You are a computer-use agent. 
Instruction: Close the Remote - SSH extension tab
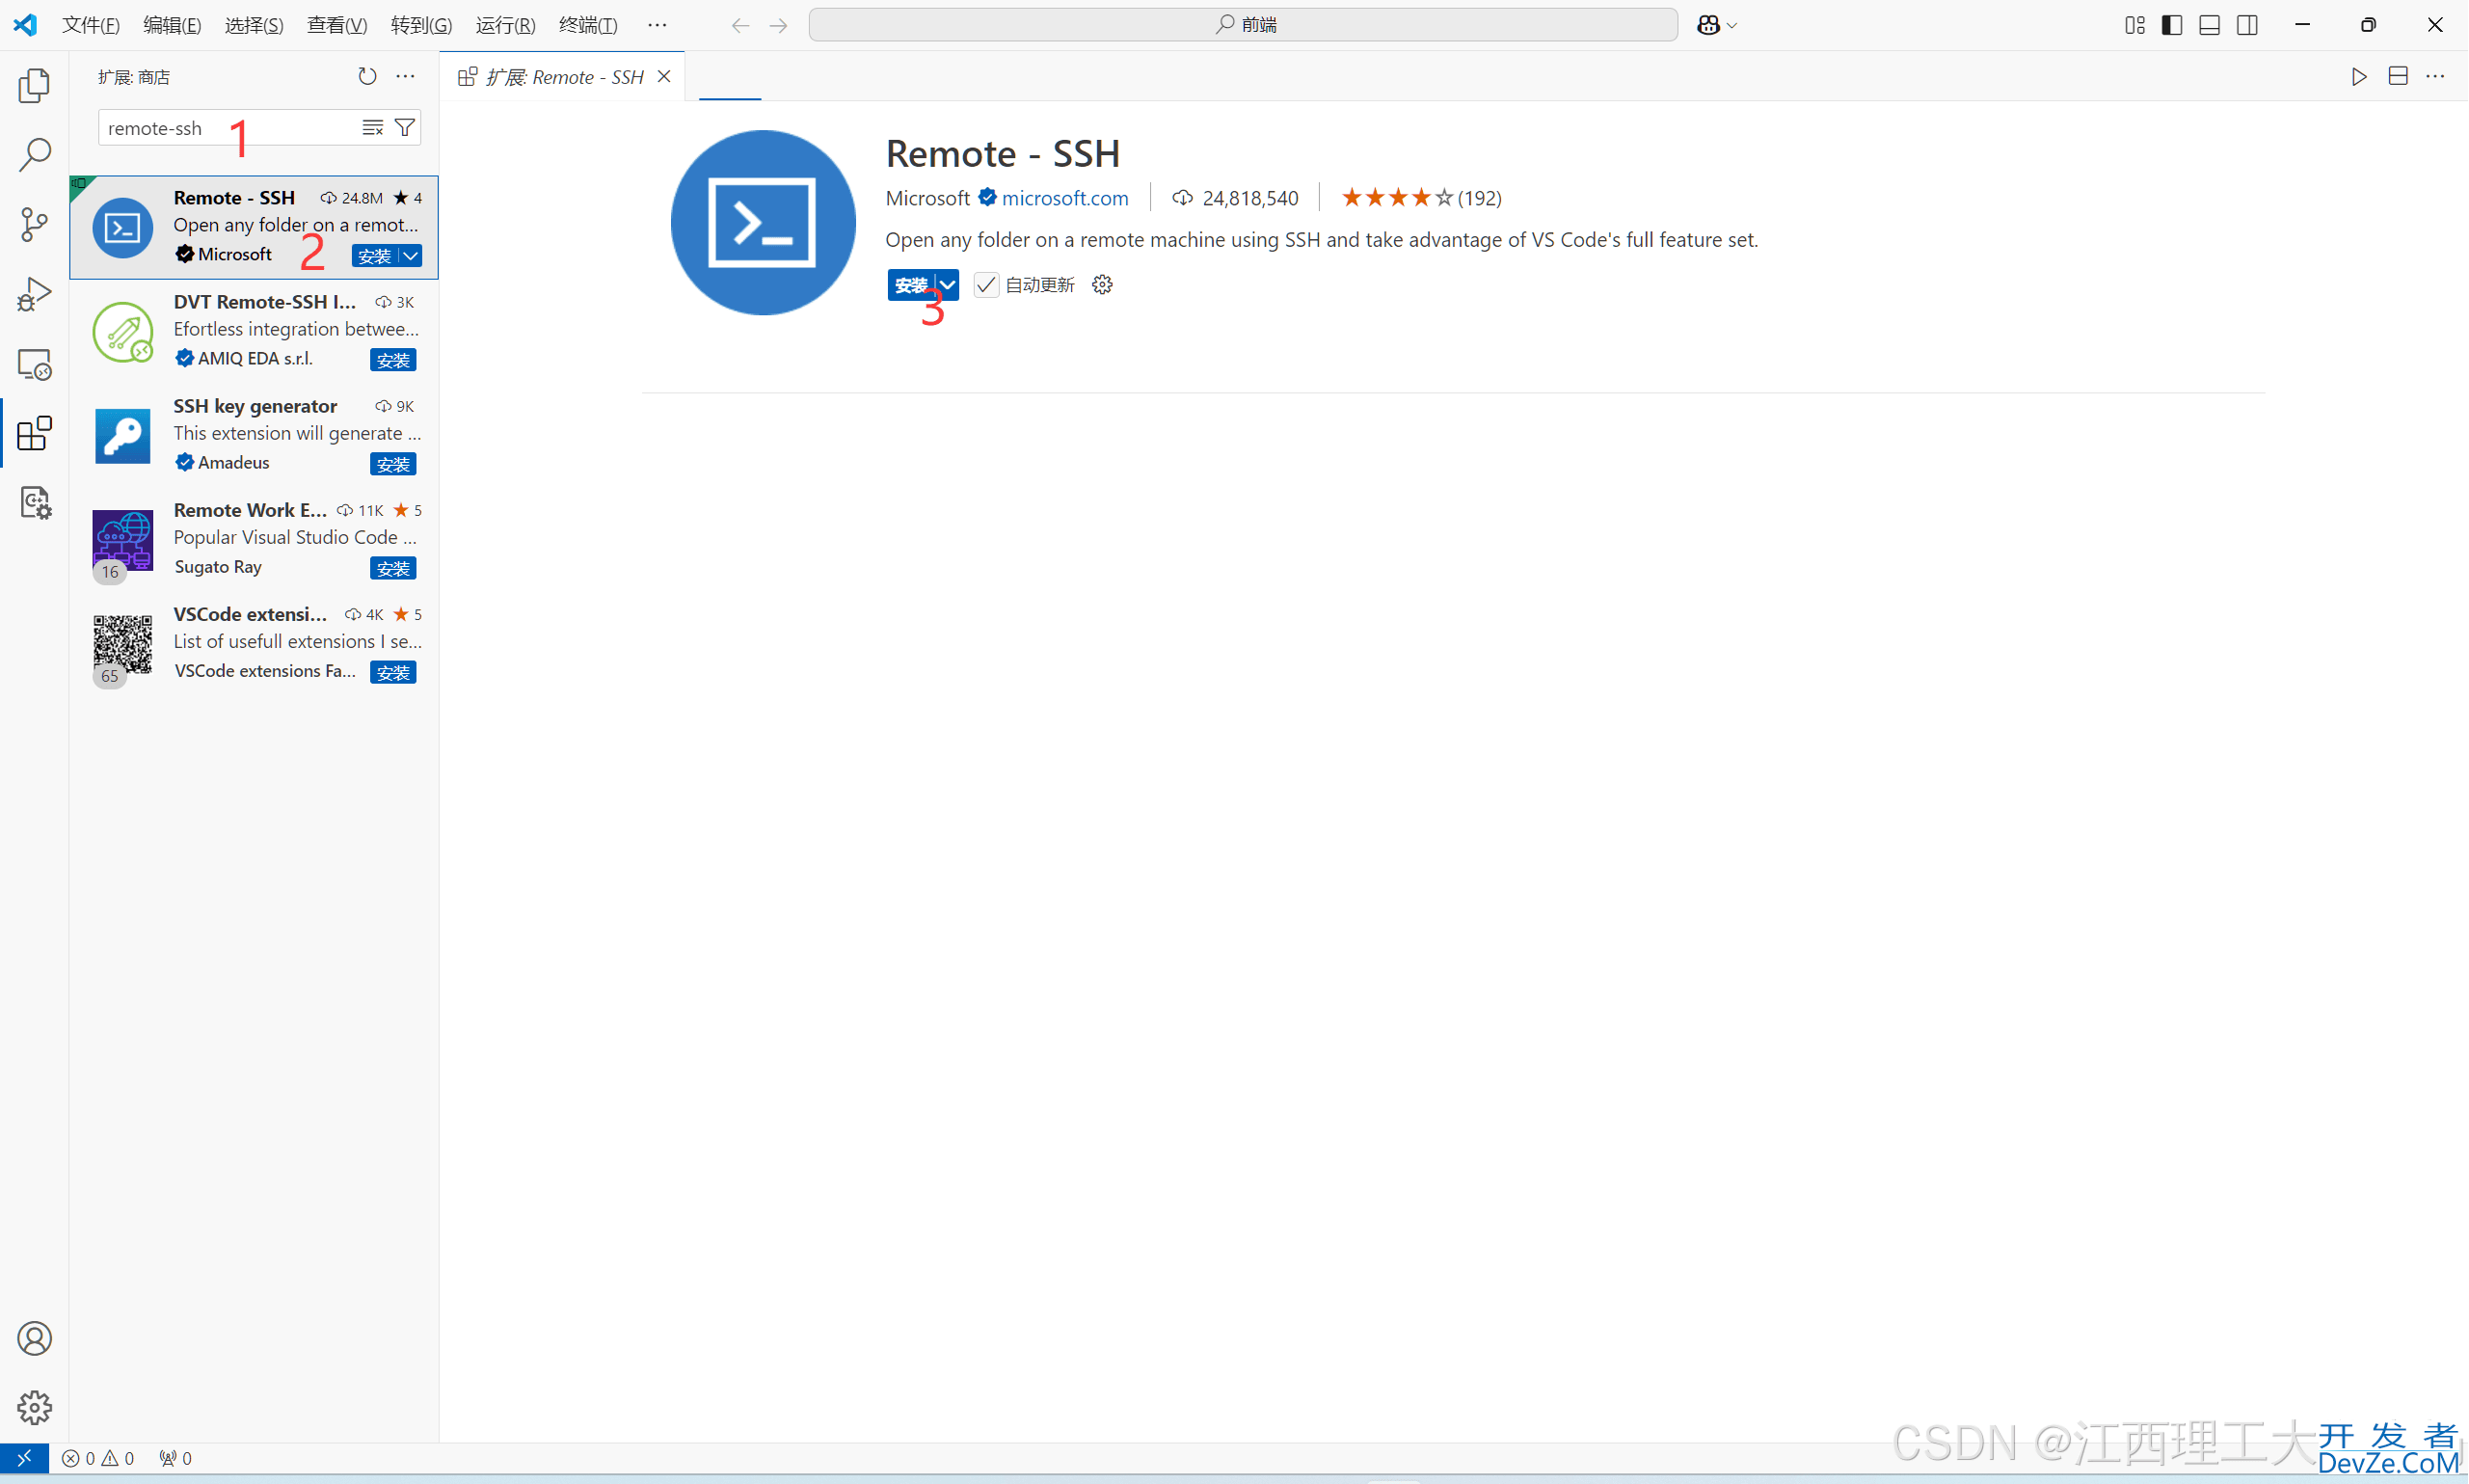click(663, 77)
